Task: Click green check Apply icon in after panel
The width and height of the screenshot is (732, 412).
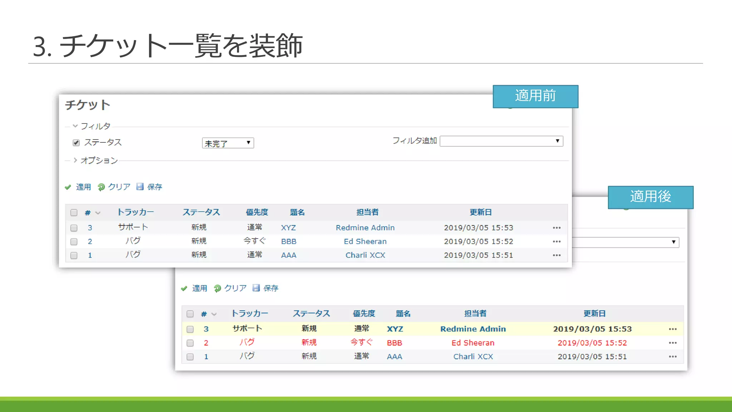Action: pos(184,288)
